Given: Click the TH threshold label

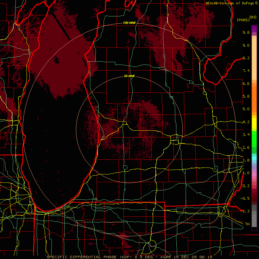Looking at the screenshot, I should click(247, 224).
